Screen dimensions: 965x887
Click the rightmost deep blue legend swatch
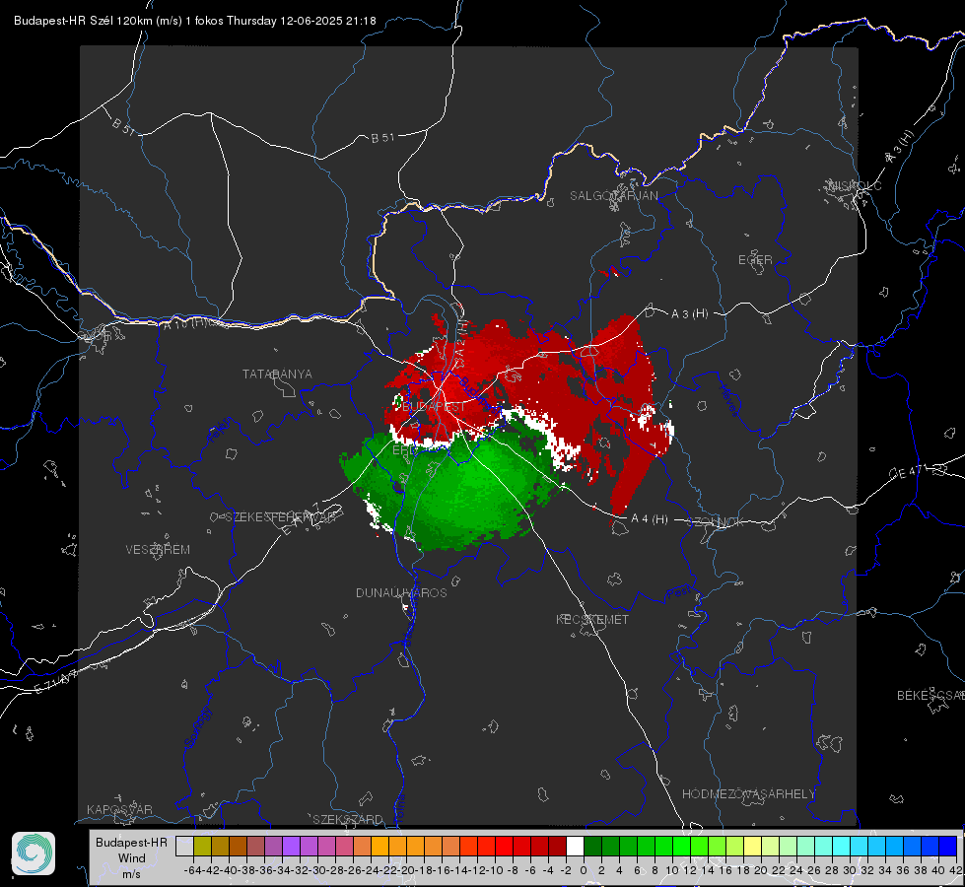pos(948,847)
